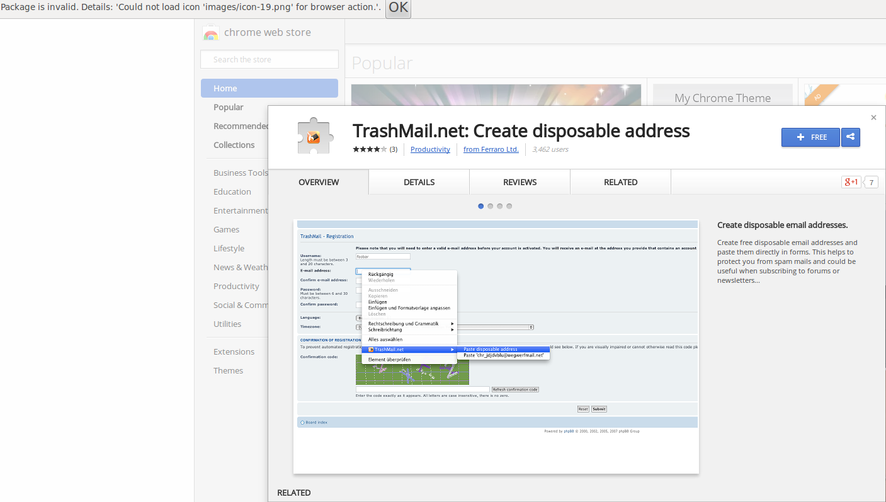886x502 pixels.
Task: Open the from Ferraro Ltd. link
Action: [491, 149]
